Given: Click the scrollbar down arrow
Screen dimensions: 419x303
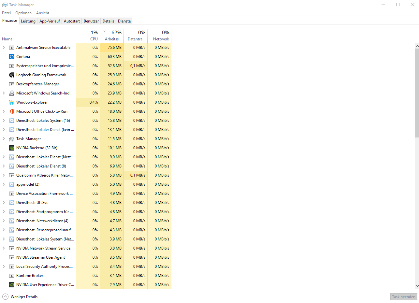Looking at the screenshot, I should [417, 286].
